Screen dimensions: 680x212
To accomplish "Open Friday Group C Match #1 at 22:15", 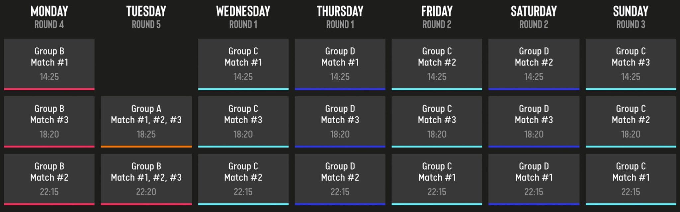I will pyautogui.click(x=437, y=179).
